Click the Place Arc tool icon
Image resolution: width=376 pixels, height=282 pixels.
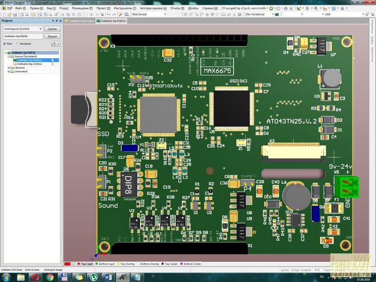pos(218,15)
